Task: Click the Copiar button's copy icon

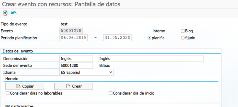Action: [18, 86]
